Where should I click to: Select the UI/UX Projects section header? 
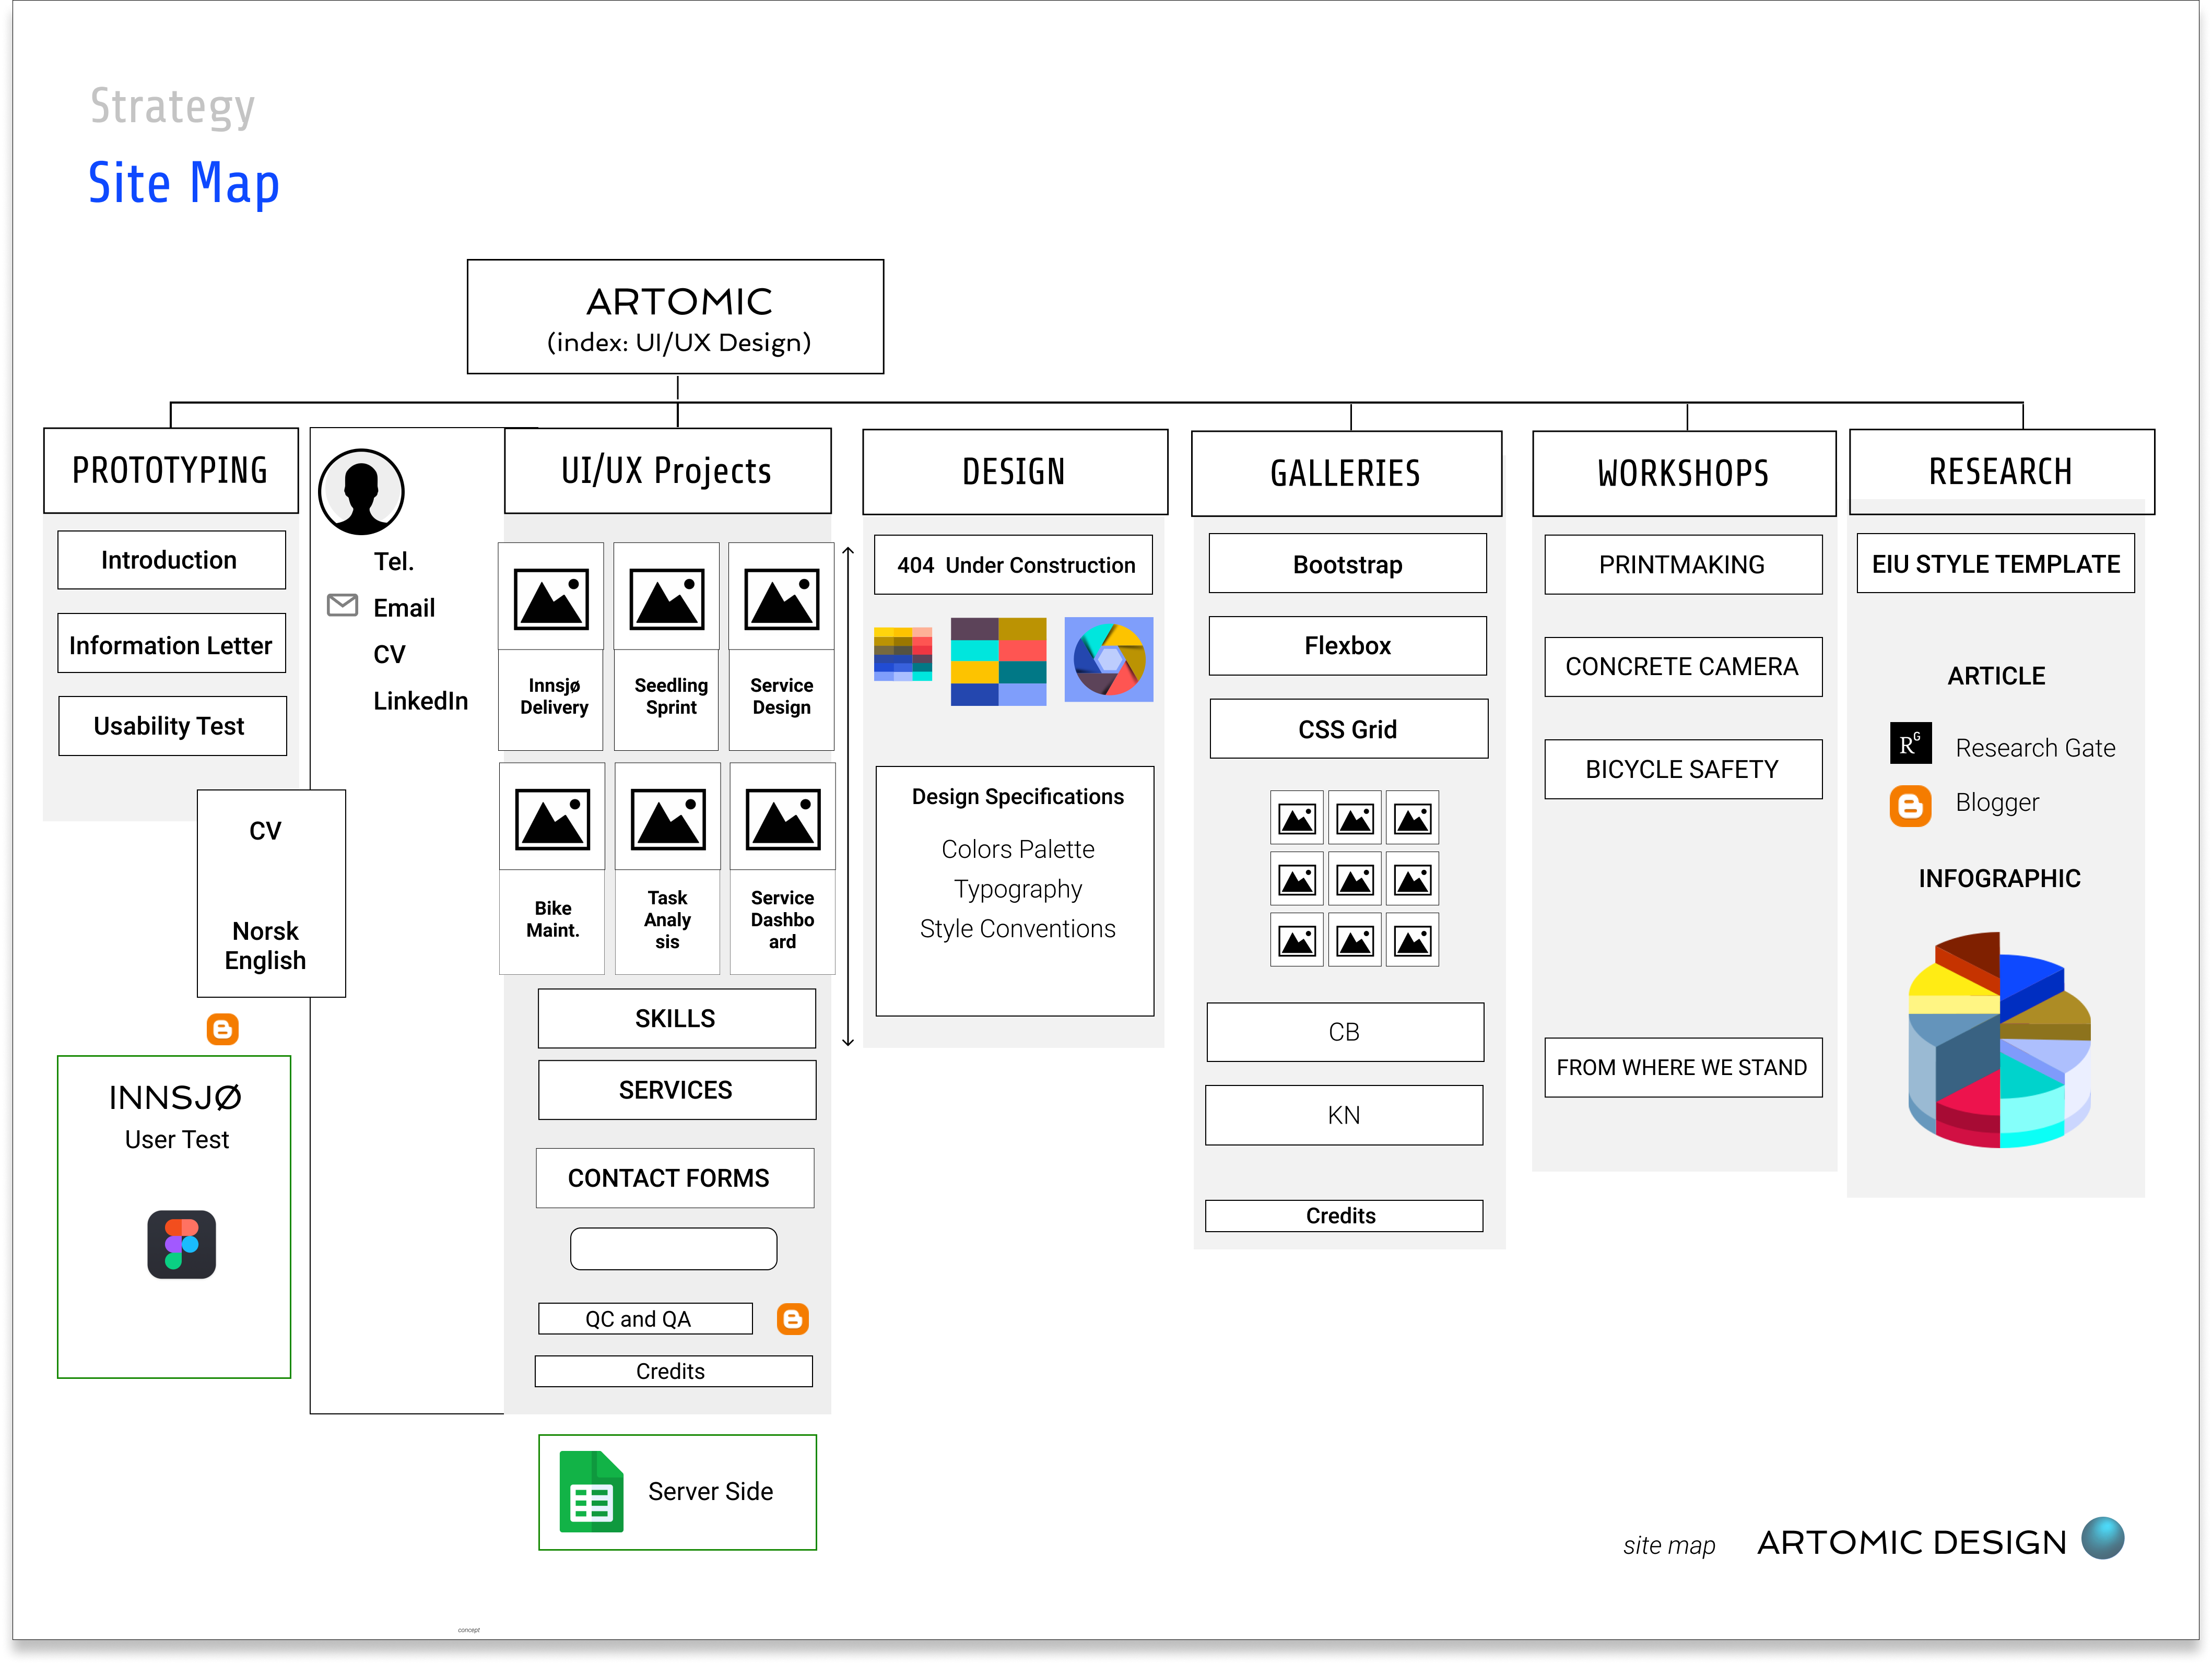point(668,470)
